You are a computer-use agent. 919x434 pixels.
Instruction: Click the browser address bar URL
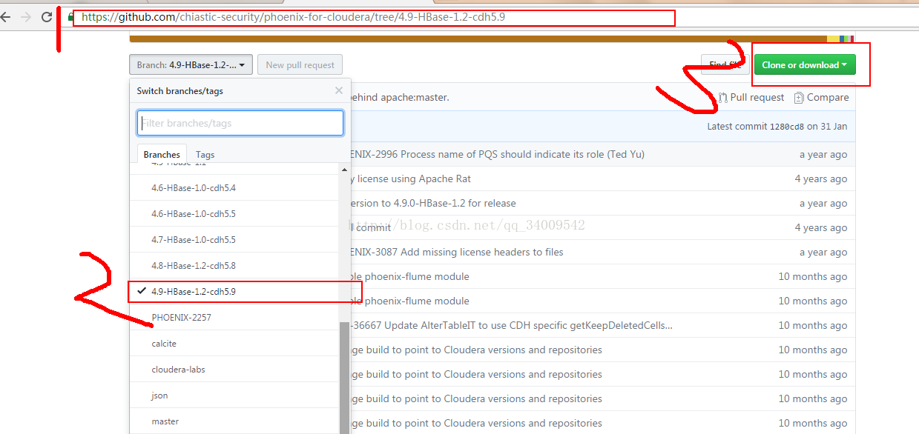pyautogui.click(x=293, y=17)
